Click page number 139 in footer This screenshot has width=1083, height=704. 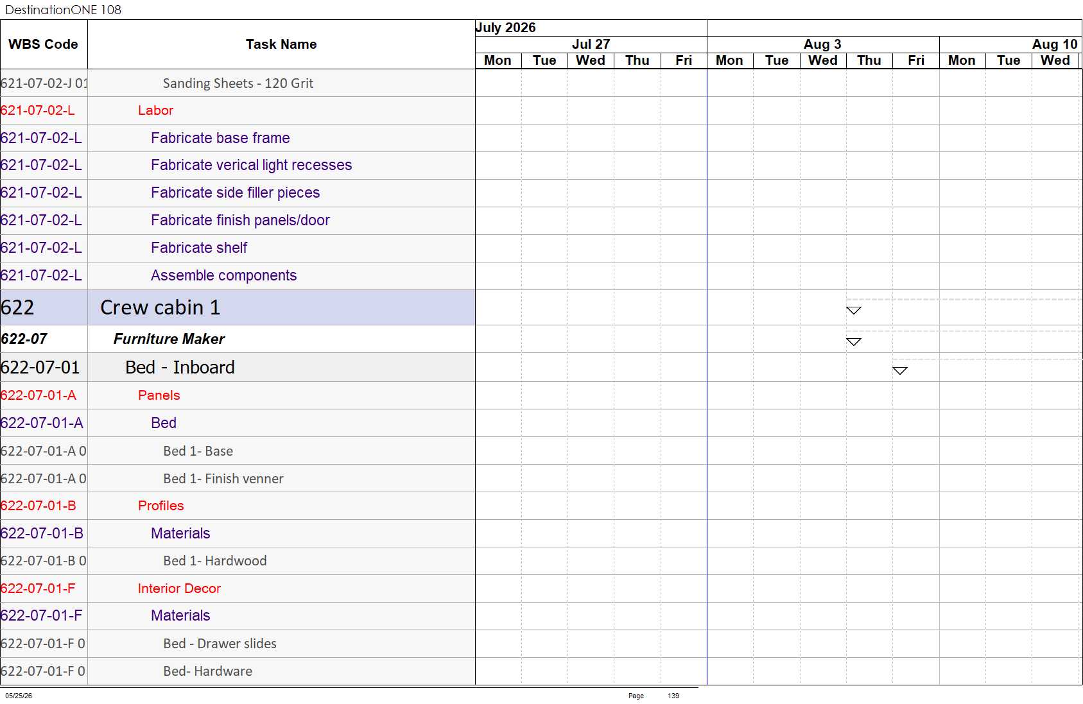[673, 696]
